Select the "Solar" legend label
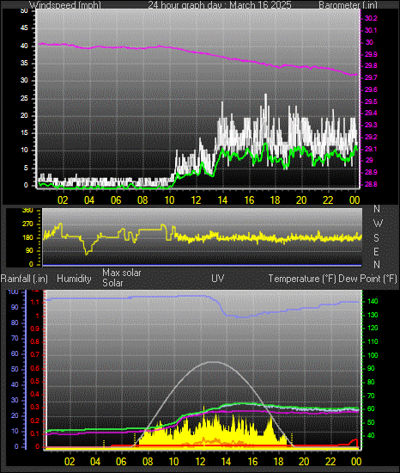Screen dimensions: 400x473 click(x=112, y=283)
